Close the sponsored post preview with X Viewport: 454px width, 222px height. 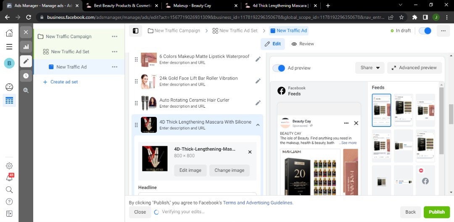(356, 123)
